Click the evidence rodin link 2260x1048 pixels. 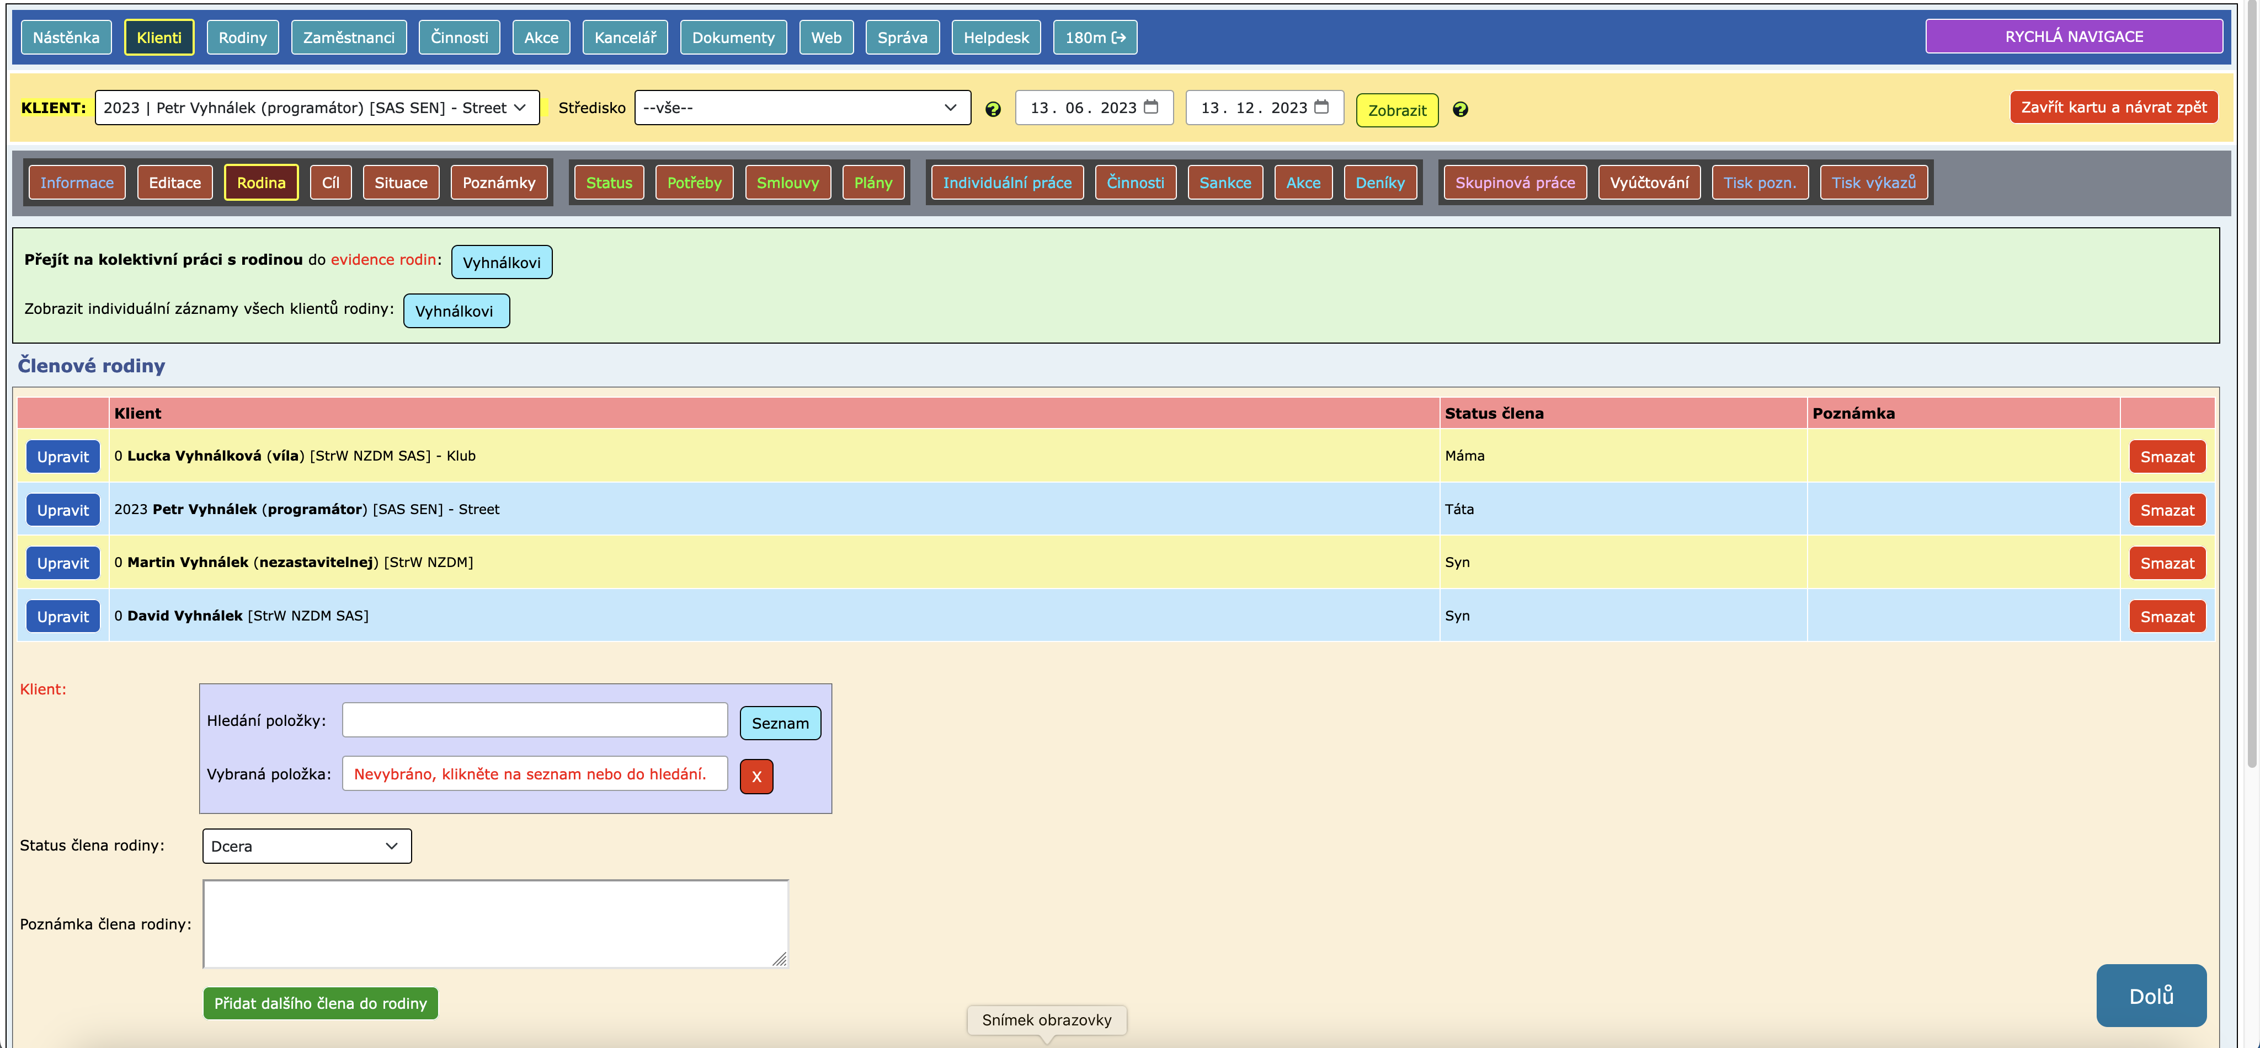382,260
